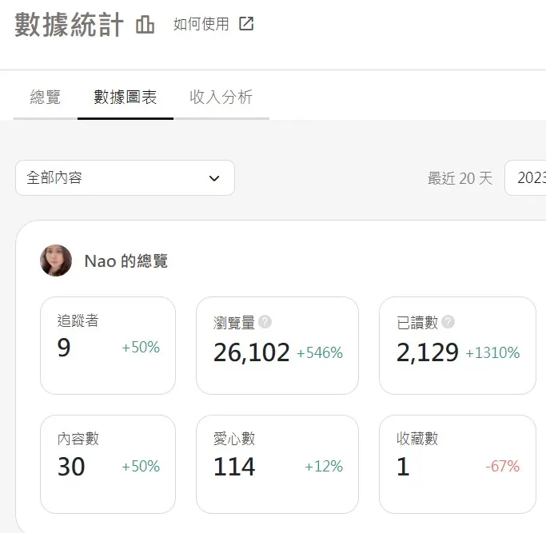The image size is (546, 533).
Task: Click the bar chart icon beside 數據統計
Action: (145, 24)
